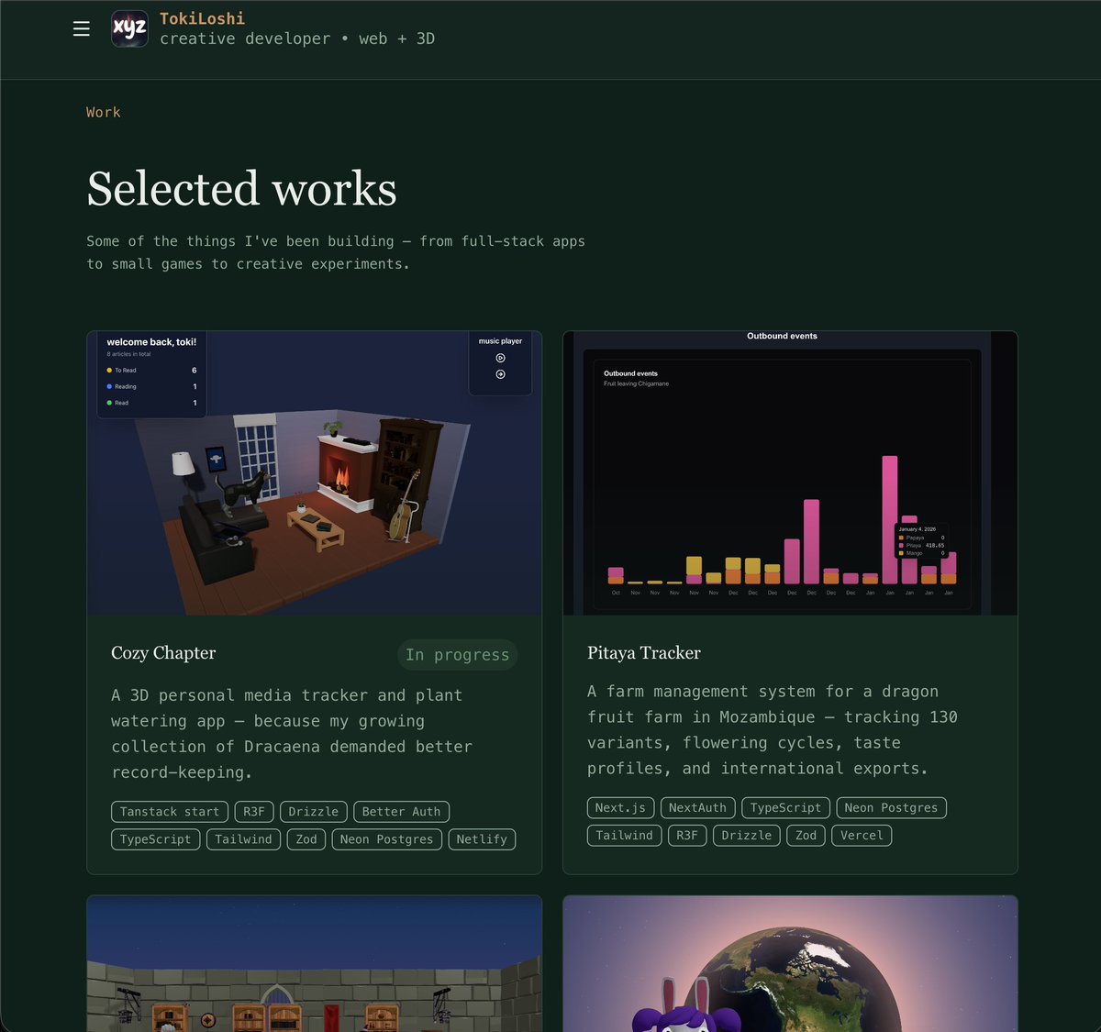Click the R3F tag under Pitaya Tracker
The image size is (1101, 1032).
click(x=687, y=836)
